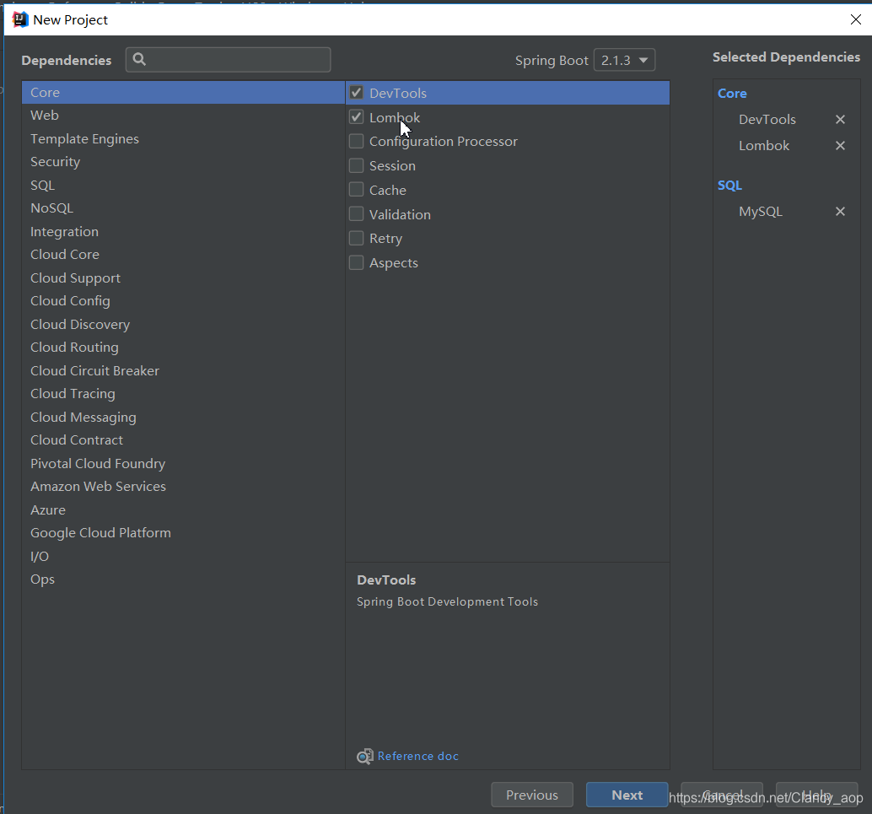Click the Core heading in Selected Dependencies
The height and width of the screenshot is (814, 872).
[732, 94]
